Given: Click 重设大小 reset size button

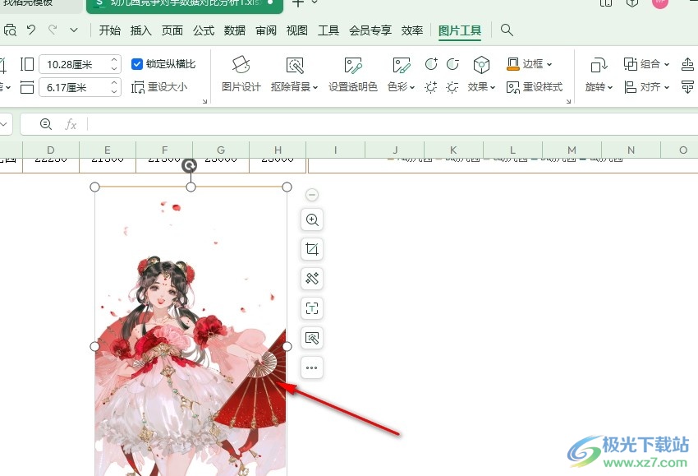Looking at the screenshot, I should coord(159,87).
